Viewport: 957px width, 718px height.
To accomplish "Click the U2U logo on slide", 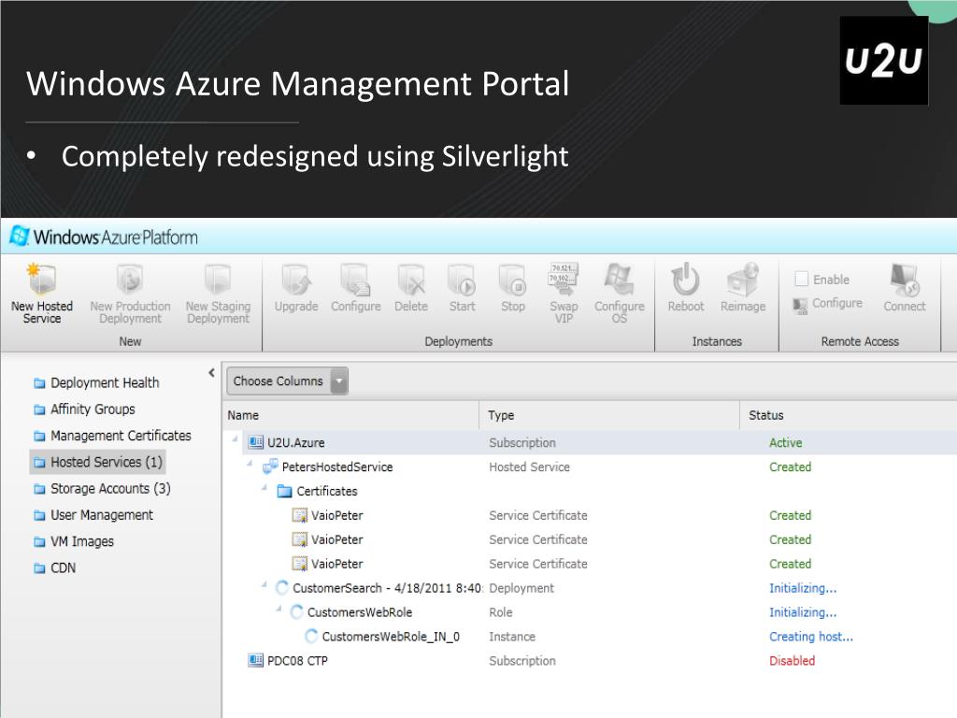I will (884, 61).
